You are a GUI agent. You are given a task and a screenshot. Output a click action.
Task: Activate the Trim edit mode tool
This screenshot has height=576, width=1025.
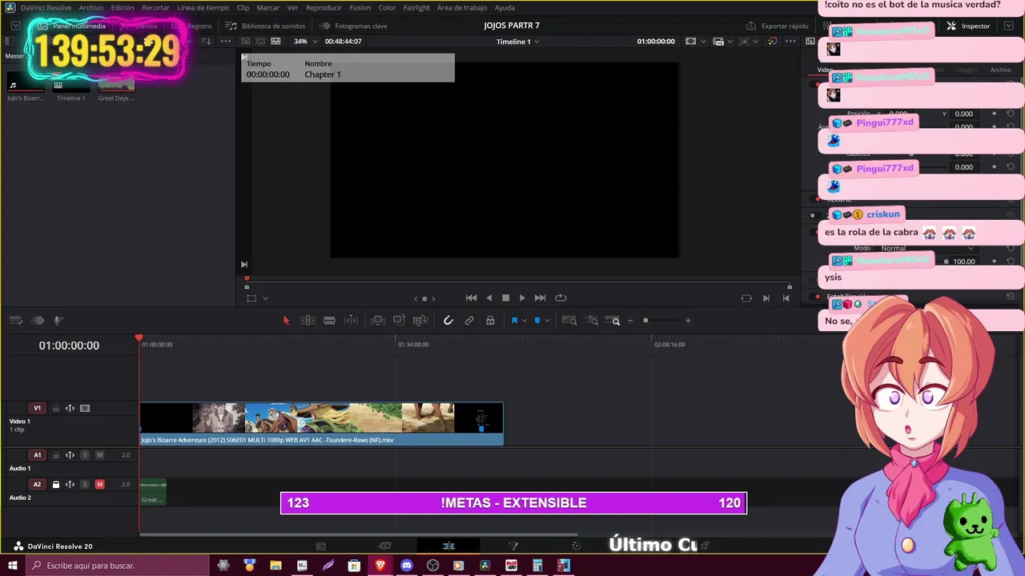[x=307, y=321]
